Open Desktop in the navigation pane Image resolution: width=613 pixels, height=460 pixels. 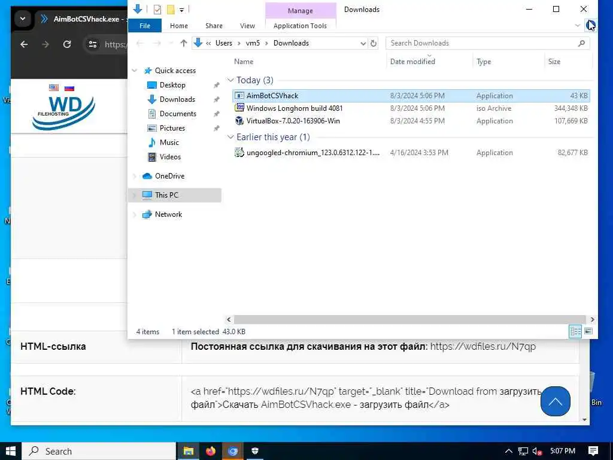[172, 85]
